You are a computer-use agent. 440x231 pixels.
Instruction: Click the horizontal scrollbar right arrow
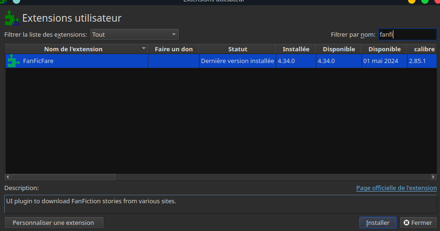tap(433, 177)
